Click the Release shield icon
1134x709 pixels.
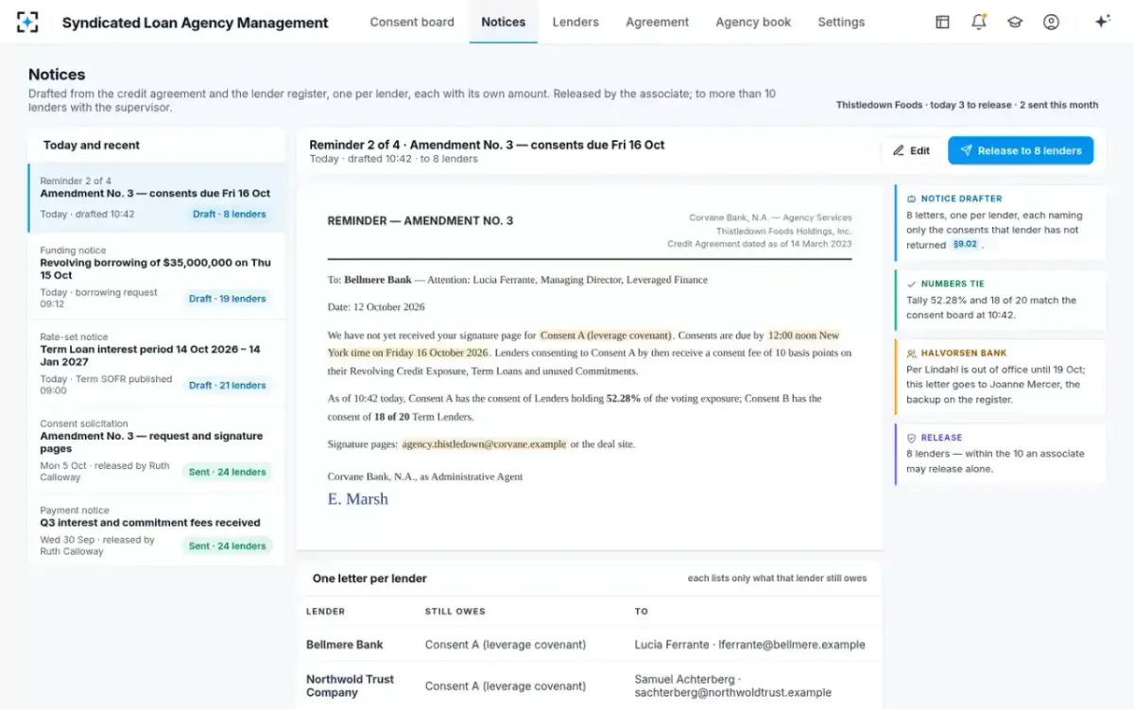click(911, 438)
